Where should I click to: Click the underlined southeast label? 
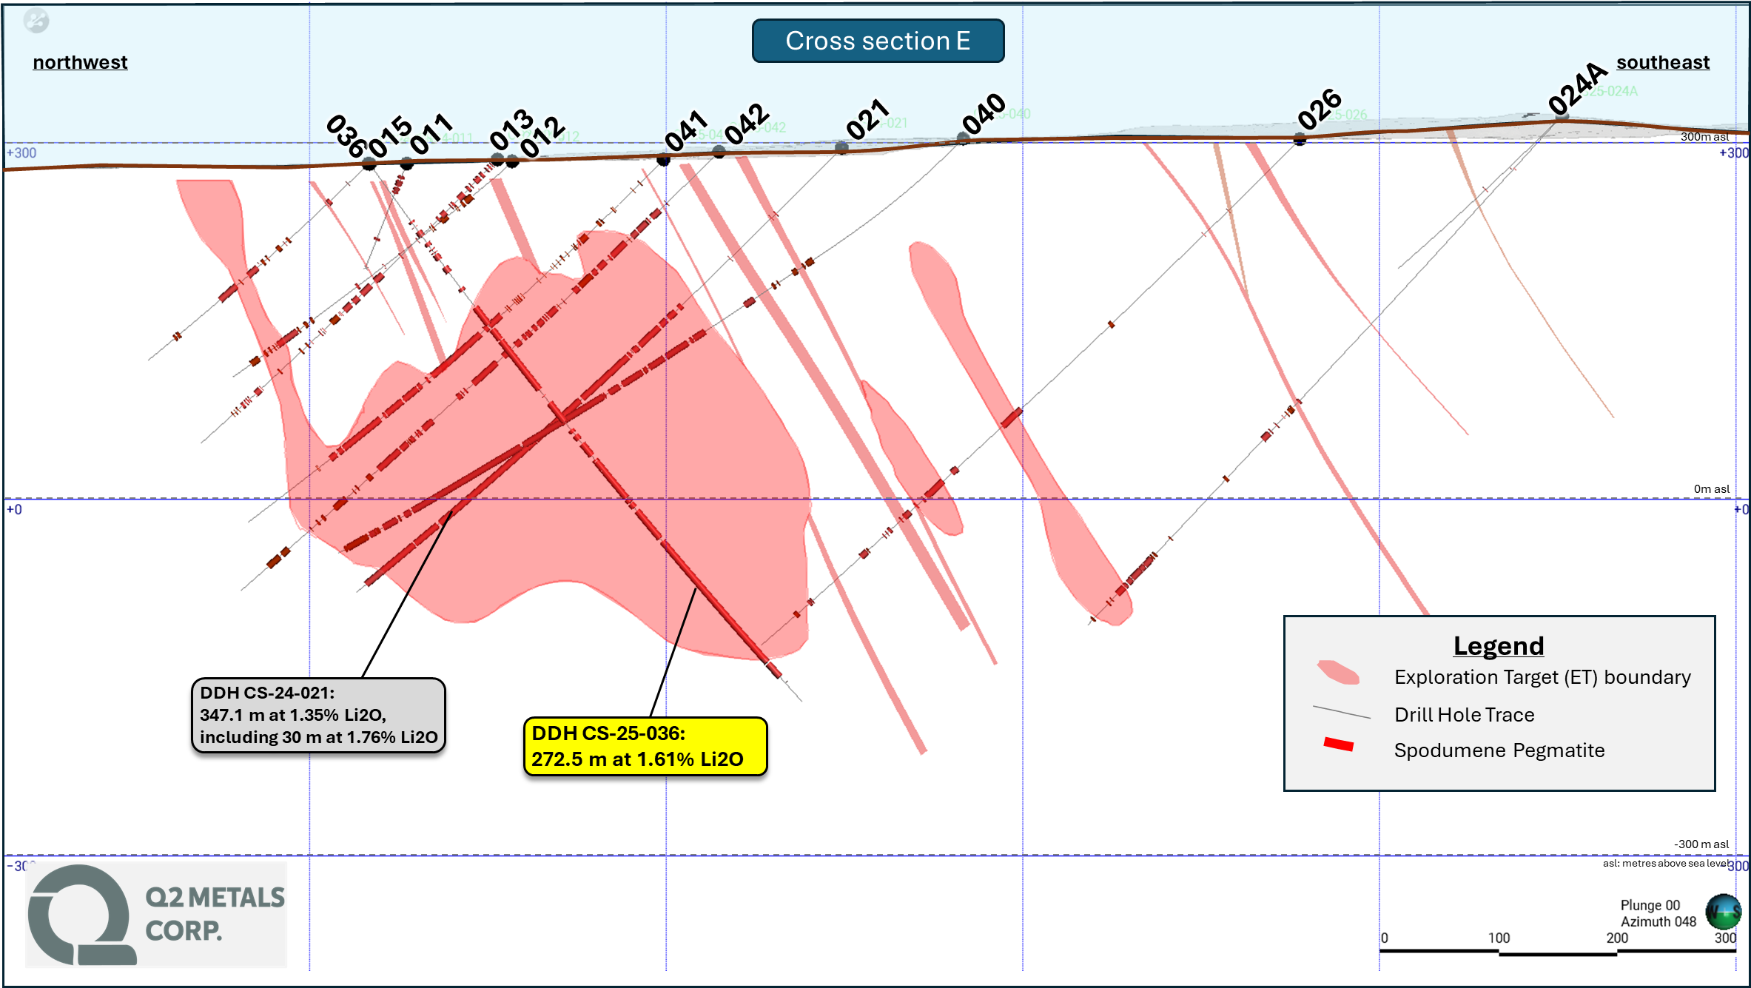[x=1662, y=62]
